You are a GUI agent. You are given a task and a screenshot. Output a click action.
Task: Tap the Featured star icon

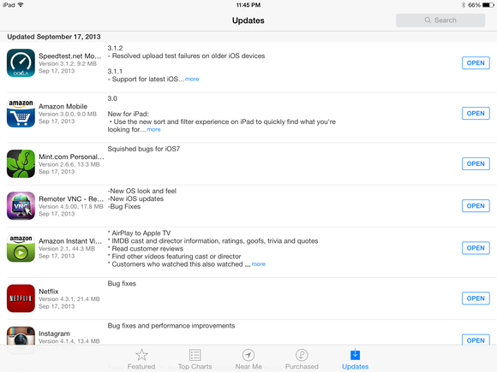[141, 355]
